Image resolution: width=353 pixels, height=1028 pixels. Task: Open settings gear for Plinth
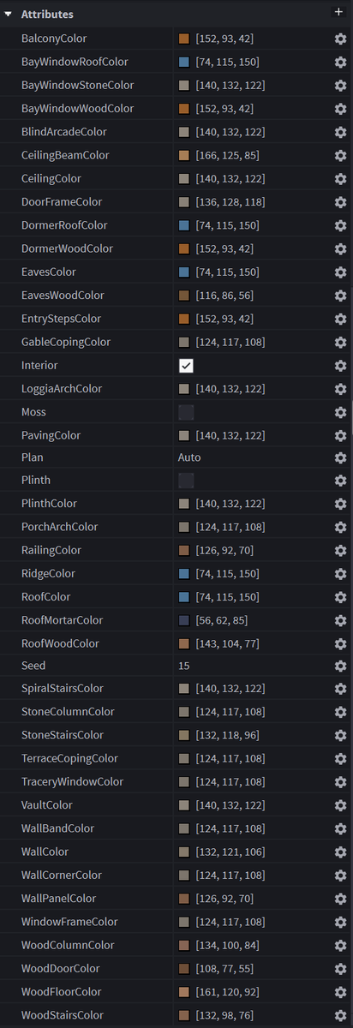coord(340,481)
